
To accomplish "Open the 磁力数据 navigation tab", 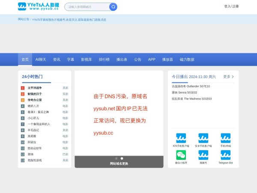I will point(187,60).
